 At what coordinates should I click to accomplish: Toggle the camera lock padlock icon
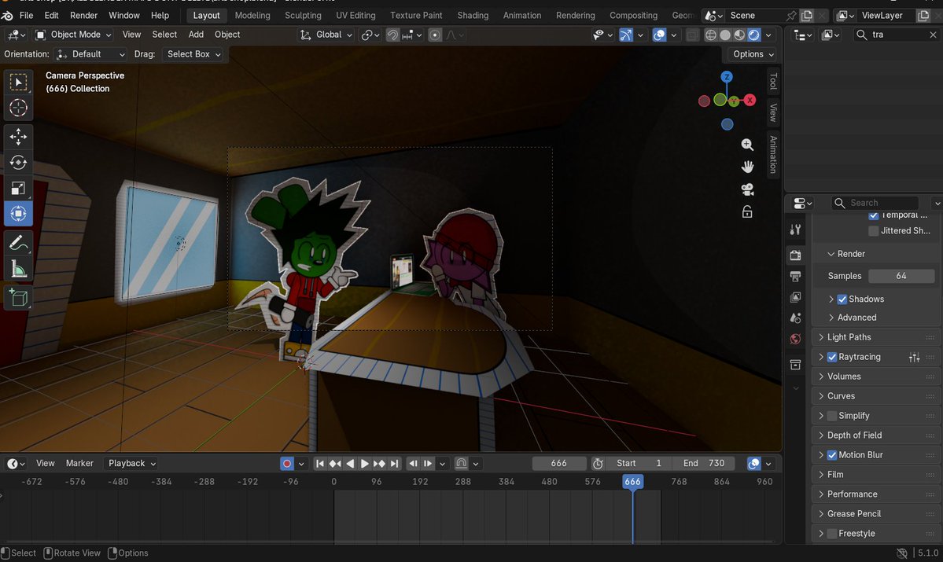pos(747,211)
